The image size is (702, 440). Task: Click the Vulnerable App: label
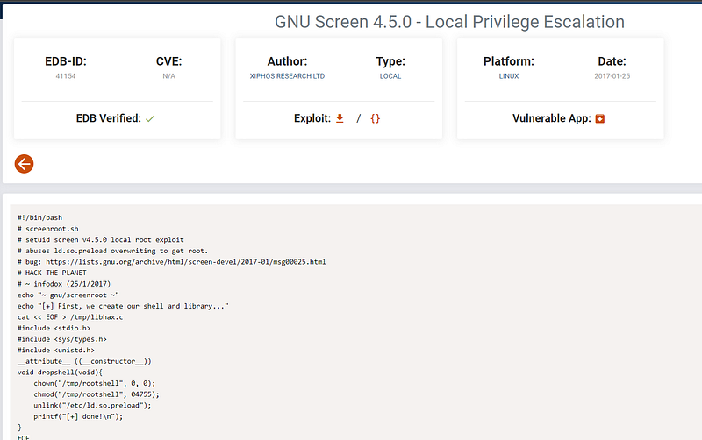552,118
